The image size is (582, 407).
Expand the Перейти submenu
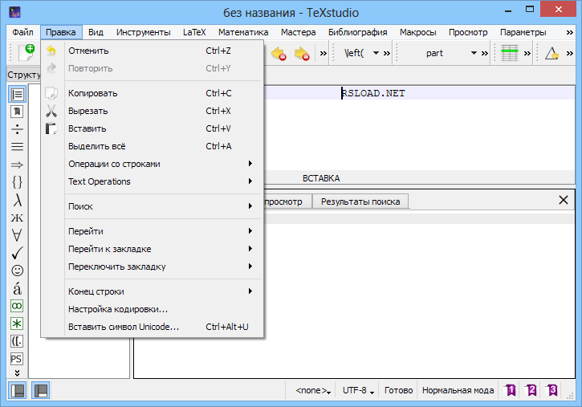click(x=160, y=231)
